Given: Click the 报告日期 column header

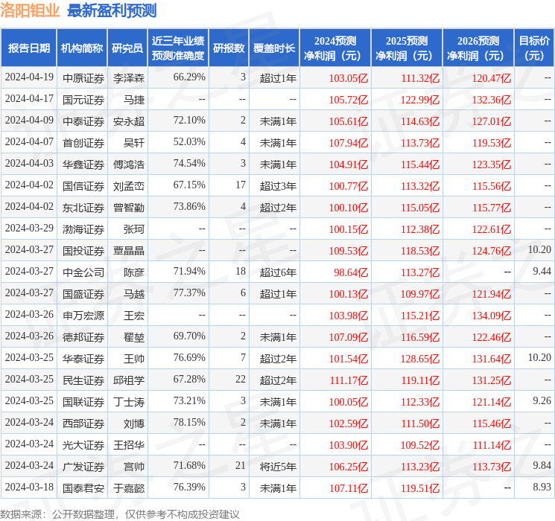Looking at the screenshot, I should [x=28, y=48].
